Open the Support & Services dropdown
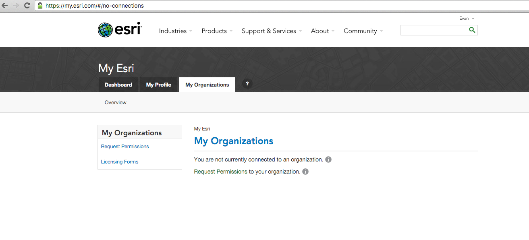Image resolution: width=529 pixels, height=240 pixels. coord(272,31)
